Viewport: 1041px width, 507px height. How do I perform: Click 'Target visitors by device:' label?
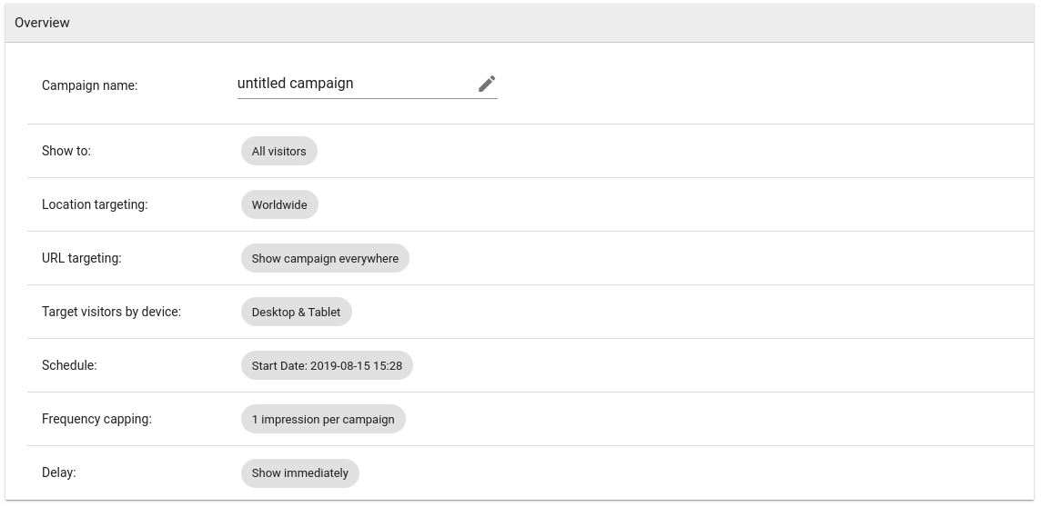(112, 312)
